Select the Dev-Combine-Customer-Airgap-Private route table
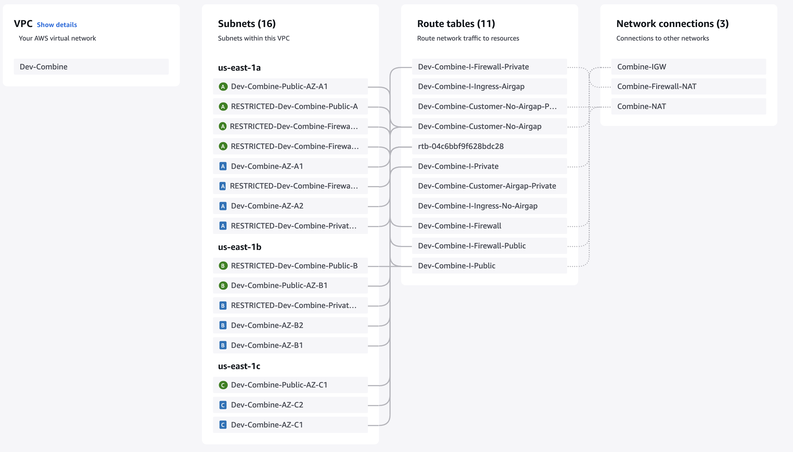 tap(489, 186)
